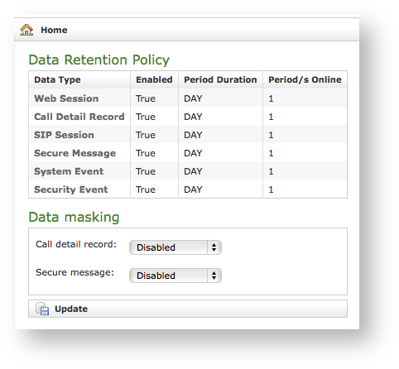The height and width of the screenshot is (369, 399).
Task: Click the Period/s Online column header
Action: coord(305,79)
